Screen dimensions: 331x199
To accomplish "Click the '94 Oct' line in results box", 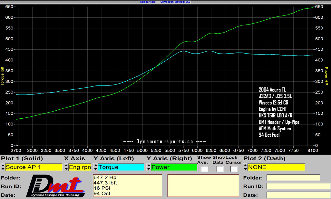I will tap(102, 193).
